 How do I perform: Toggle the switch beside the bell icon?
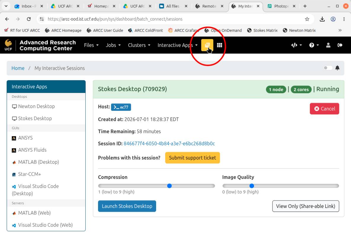click(328, 68)
